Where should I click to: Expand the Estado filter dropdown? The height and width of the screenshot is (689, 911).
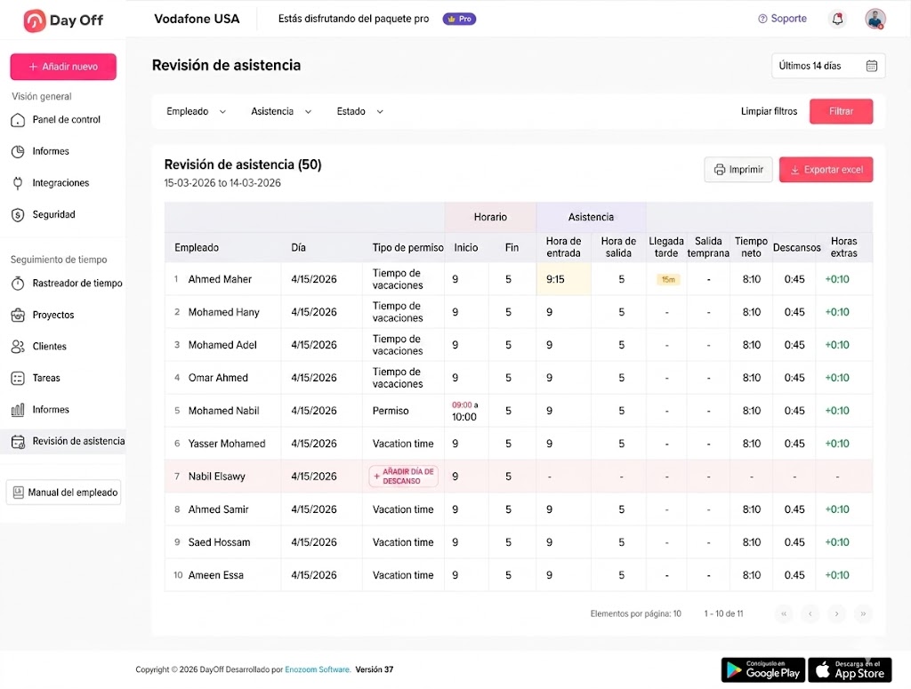359,111
